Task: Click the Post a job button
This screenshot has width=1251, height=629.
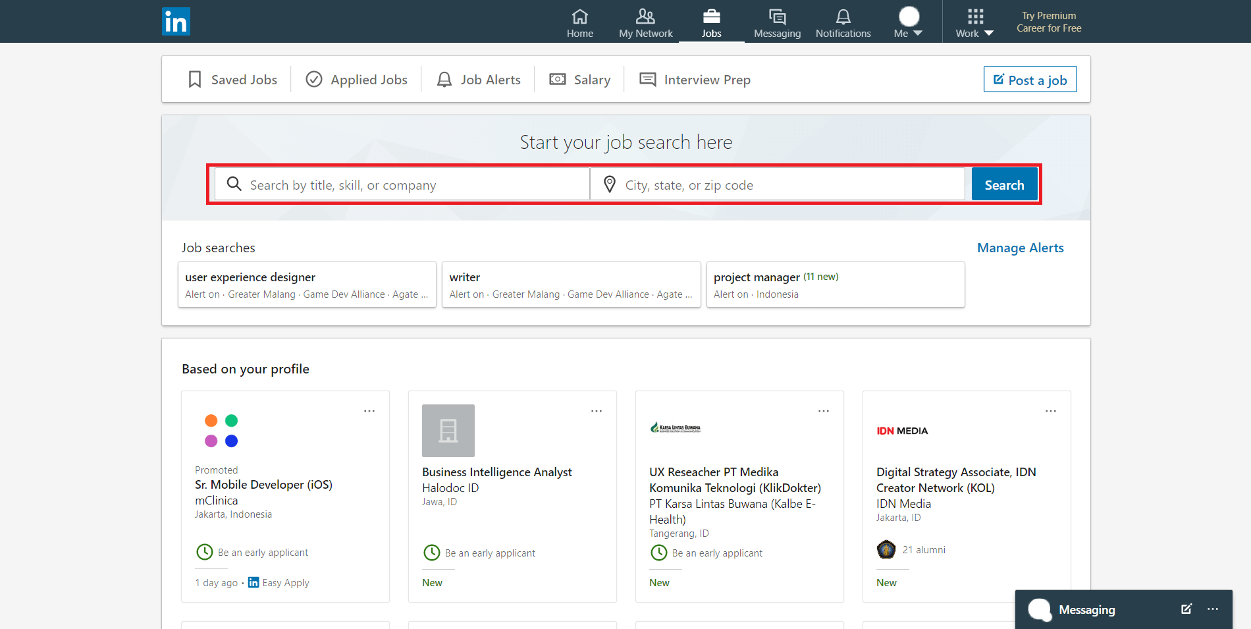Action: pos(1030,80)
